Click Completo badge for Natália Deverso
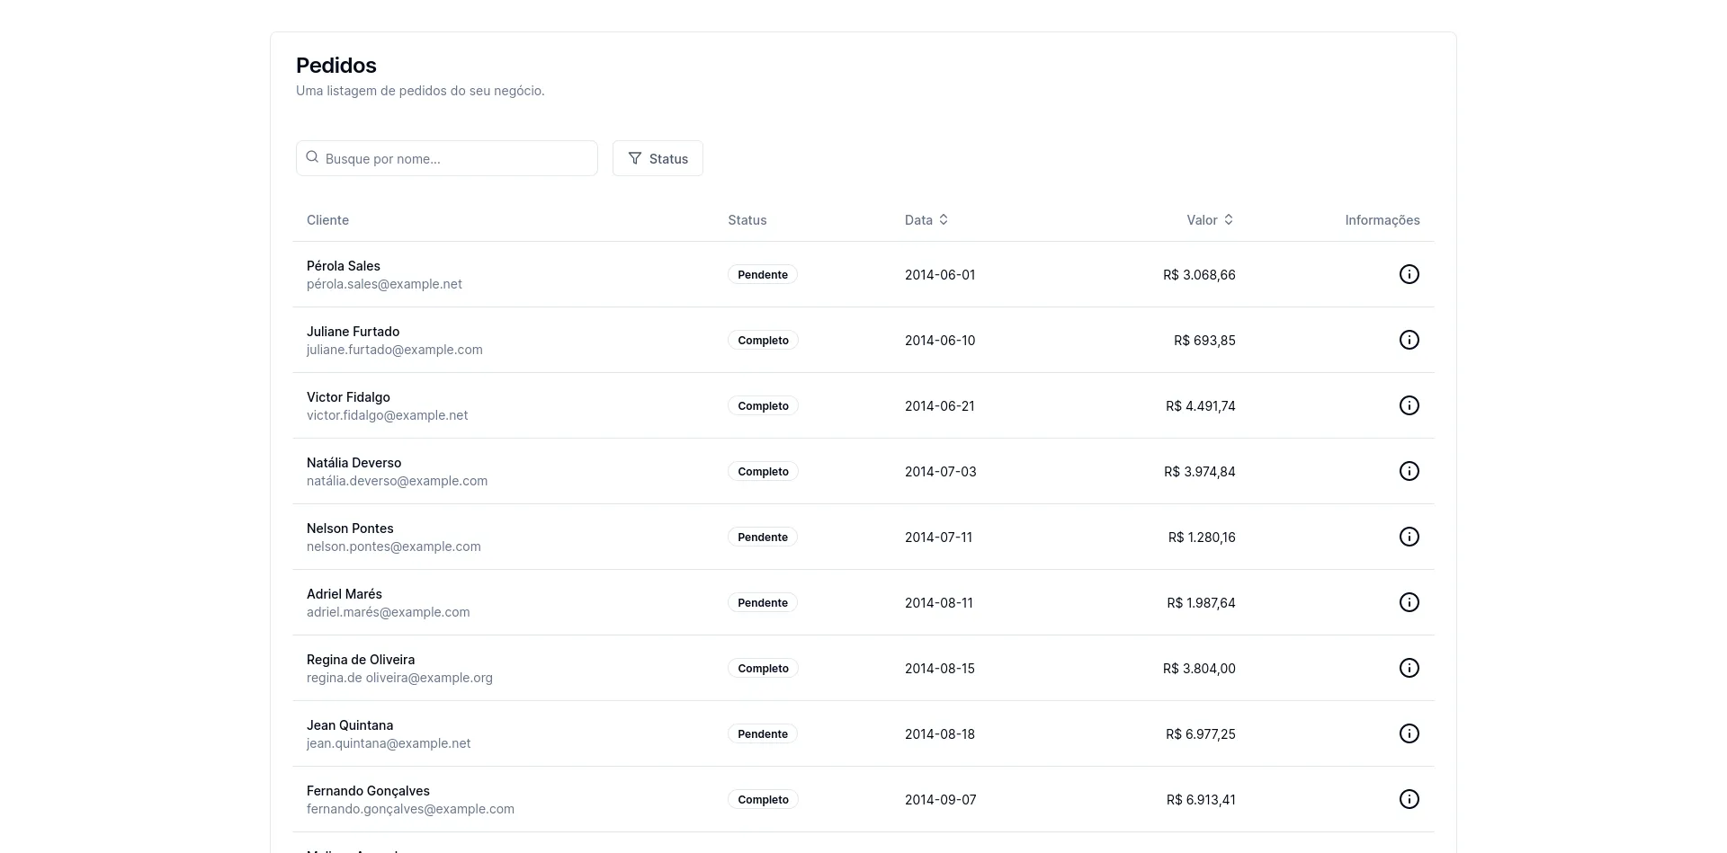The width and height of the screenshot is (1727, 853). [x=763, y=472]
